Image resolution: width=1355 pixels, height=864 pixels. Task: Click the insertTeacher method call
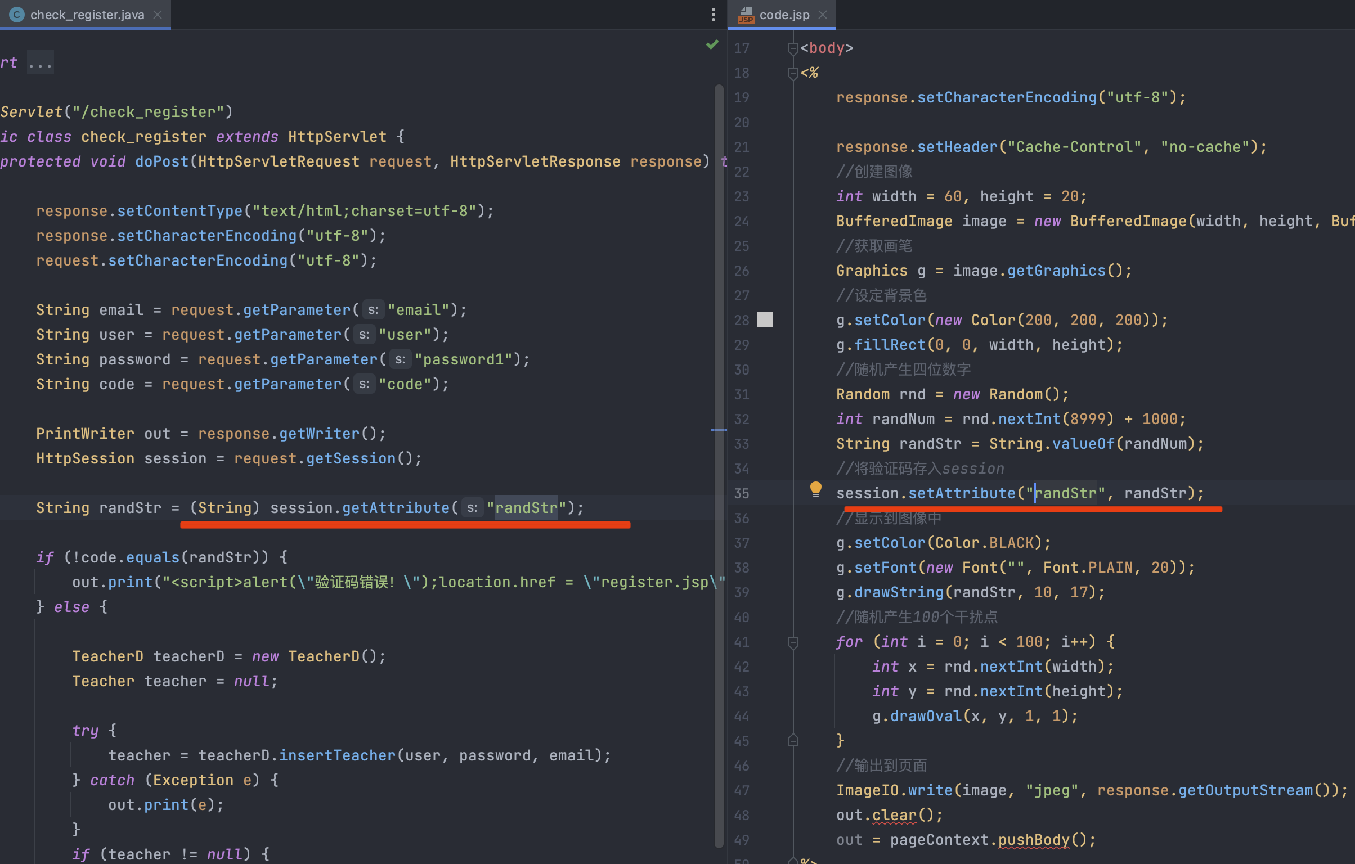click(x=337, y=755)
